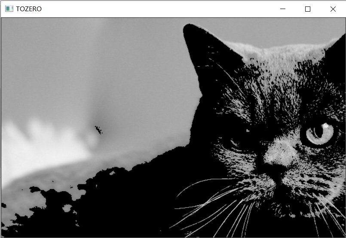Click the small black speck on gray background
The image size is (346, 238).
[x=98, y=129]
